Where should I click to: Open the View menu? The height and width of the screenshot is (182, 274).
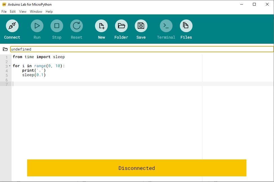[23, 12]
